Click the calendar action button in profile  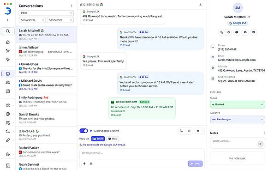click(x=254, y=32)
